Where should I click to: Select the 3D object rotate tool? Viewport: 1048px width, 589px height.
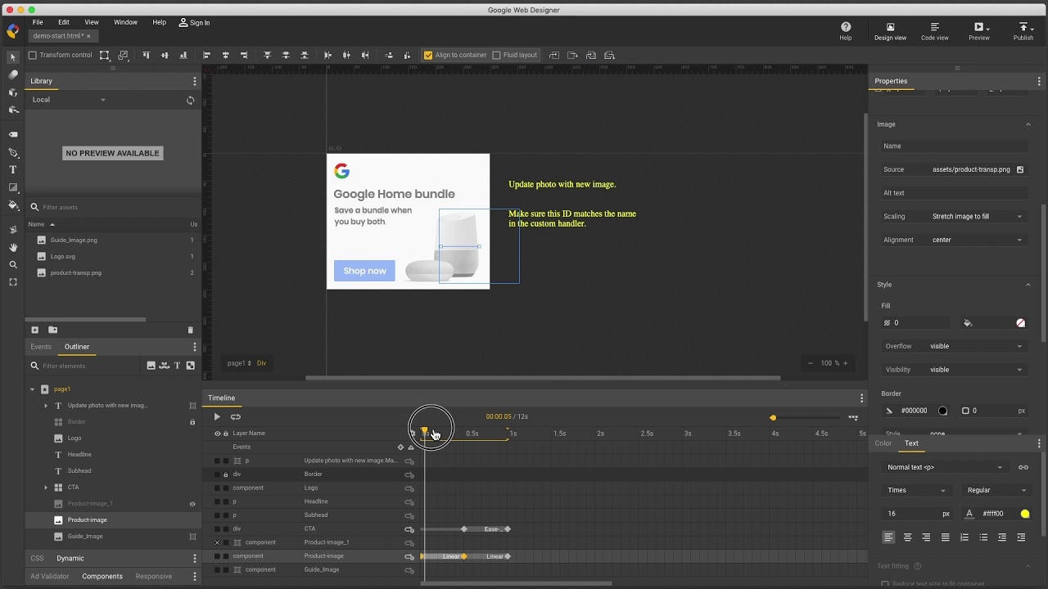12,92
